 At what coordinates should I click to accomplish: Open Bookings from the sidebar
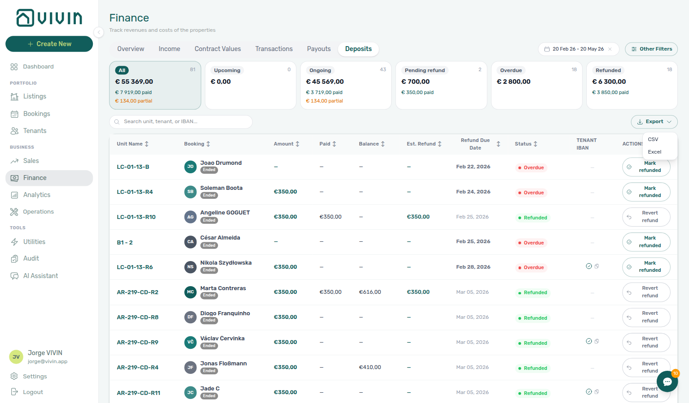pyautogui.click(x=49, y=114)
